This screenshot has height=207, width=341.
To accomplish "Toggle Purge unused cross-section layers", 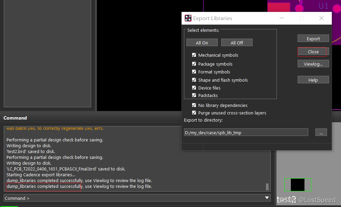I will tap(194, 113).
